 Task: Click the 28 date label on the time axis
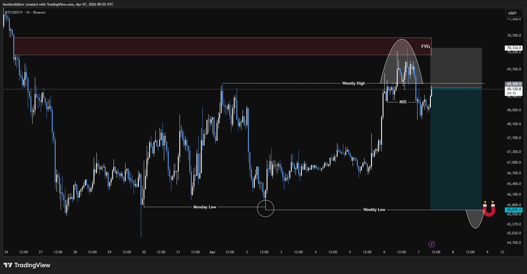(x=75, y=252)
